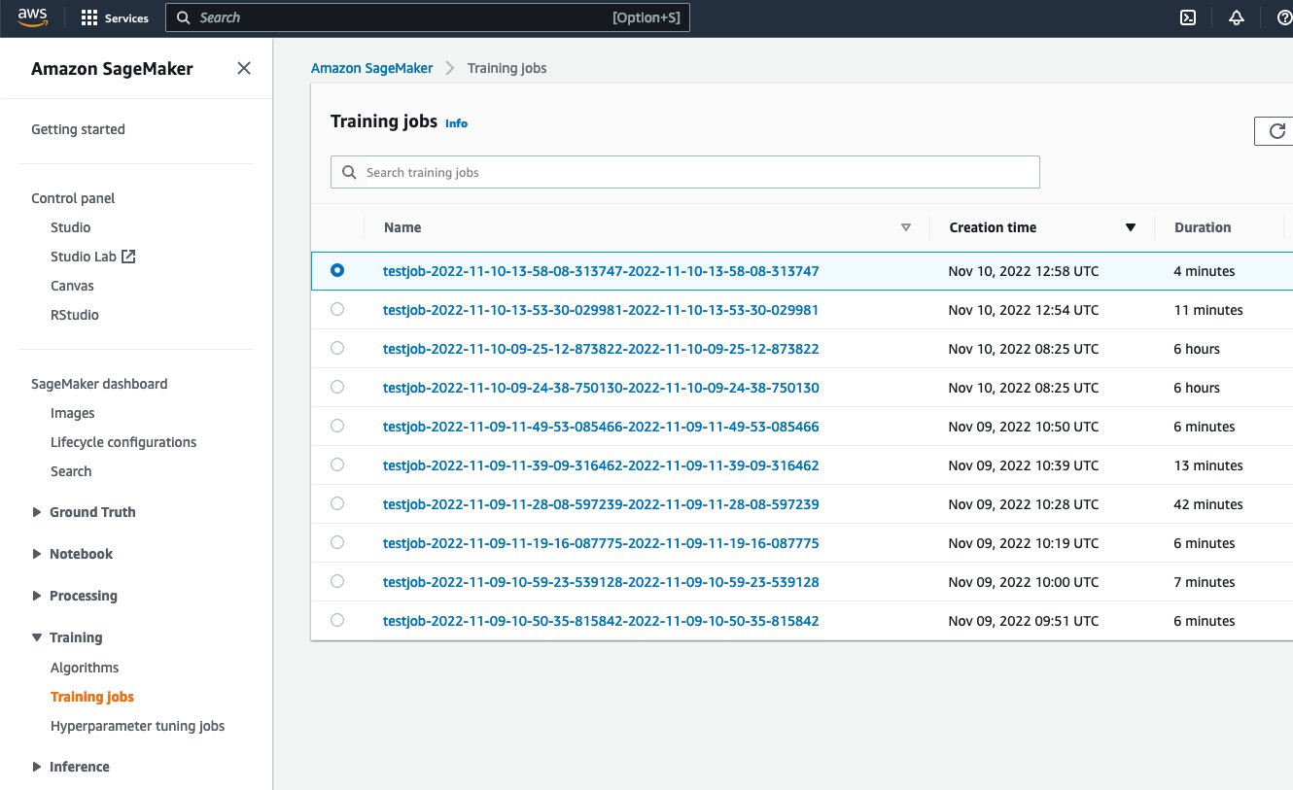The width and height of the screenshot is (1293, 790).
Task: Open the Services grid menu
Action: coord(115,17)
